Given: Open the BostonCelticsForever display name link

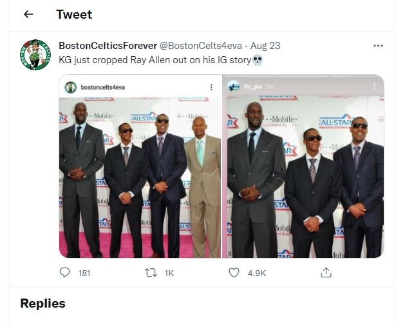Looking at the screenshot, I should tap(106, 46).
